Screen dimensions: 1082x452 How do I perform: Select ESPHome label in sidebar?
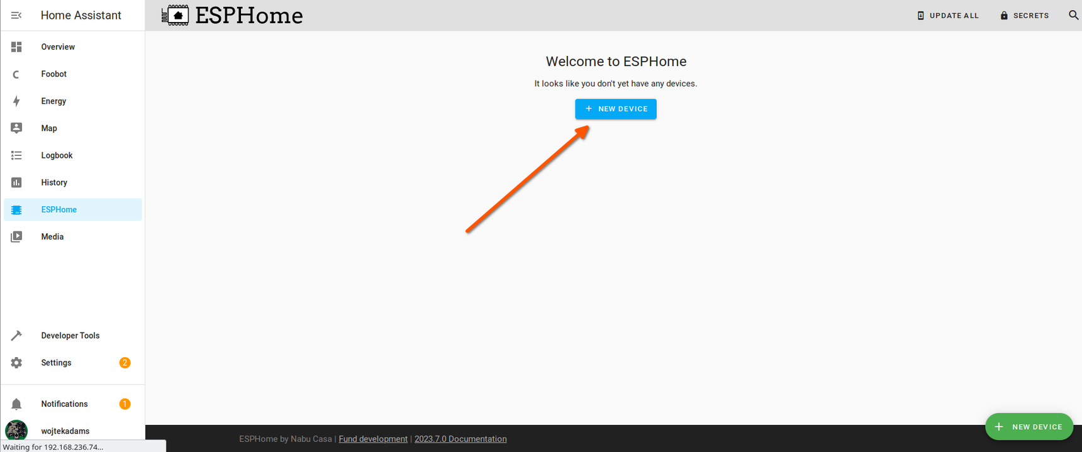(59, 210)
